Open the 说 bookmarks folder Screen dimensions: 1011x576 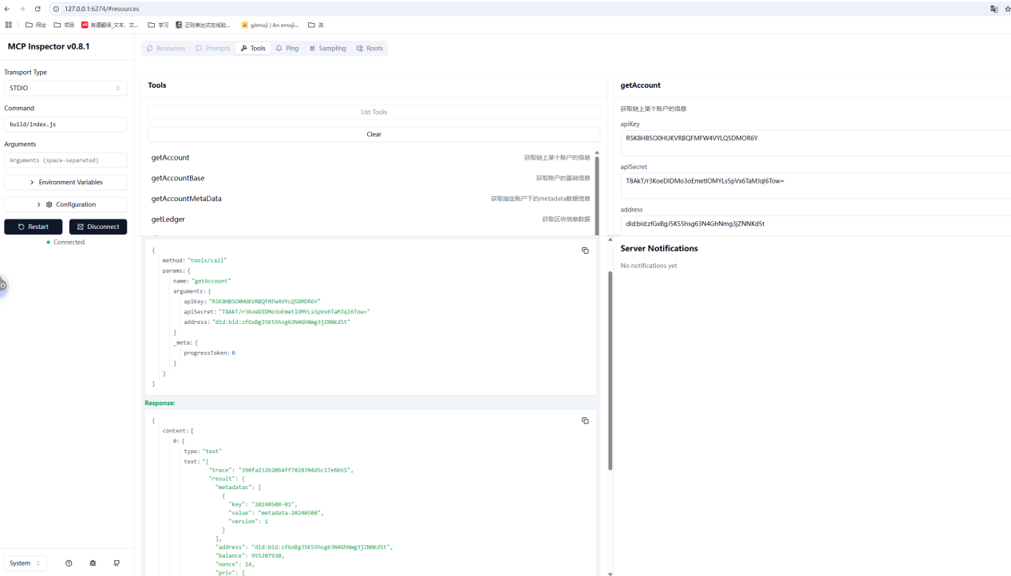316,25
